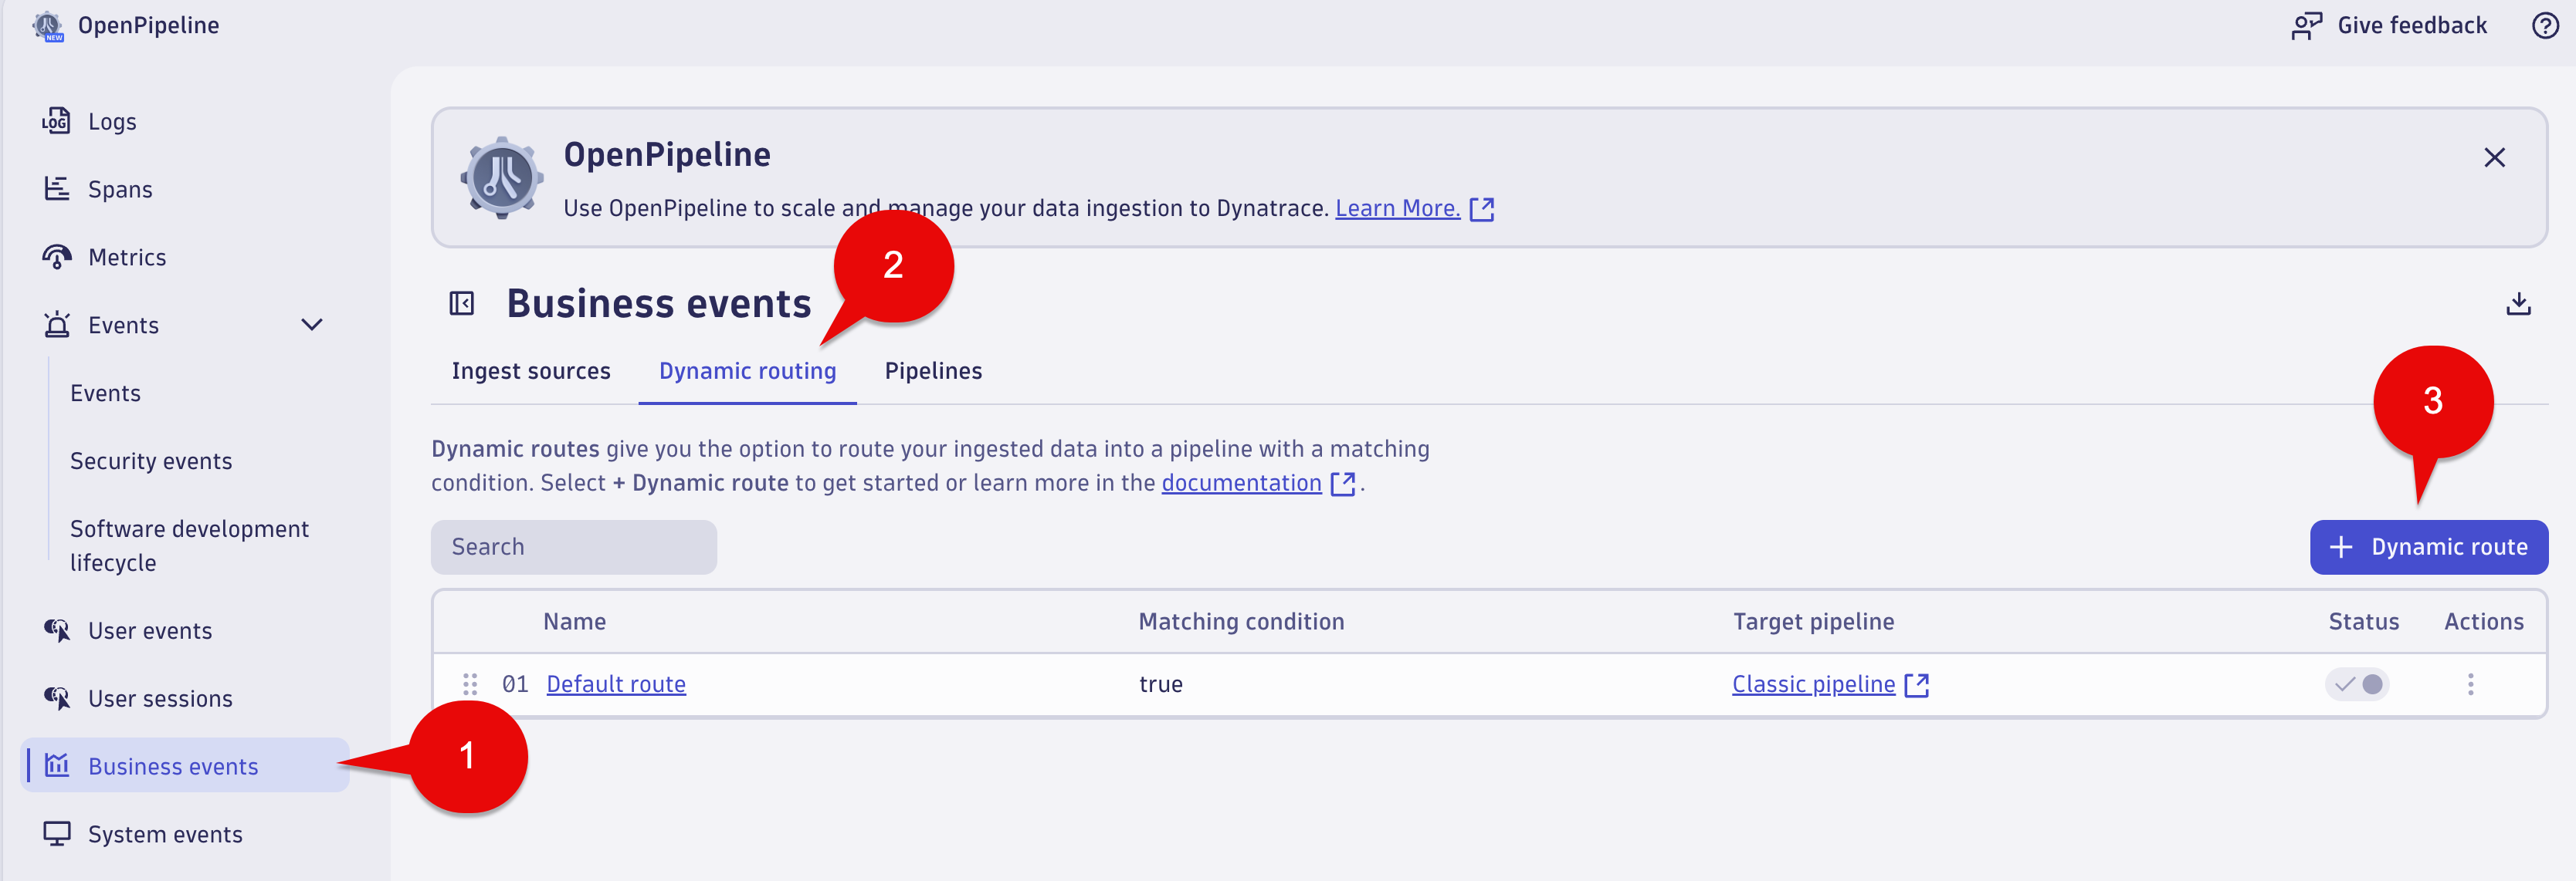Click the OpenPipeline banner gear logo
Viewport: 2576px width, 881px height.
point(501,177)
